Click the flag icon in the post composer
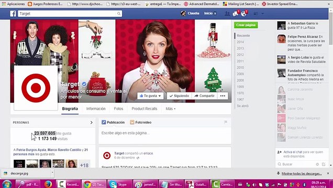Screen dimensions: 333x188 click(226, 122)
